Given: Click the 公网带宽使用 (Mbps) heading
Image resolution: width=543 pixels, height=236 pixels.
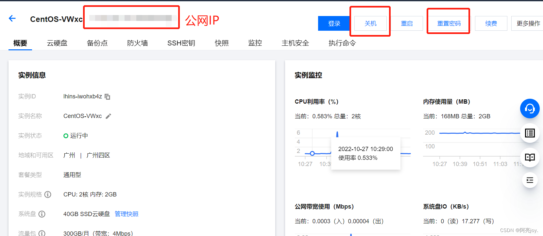Looking at the screenshot, I should pos(324,207).
